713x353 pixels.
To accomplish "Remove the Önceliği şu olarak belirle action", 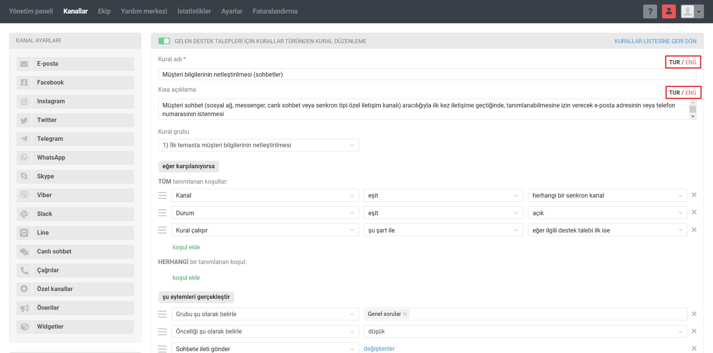I will pyautogui.click(x=694, y=331).
